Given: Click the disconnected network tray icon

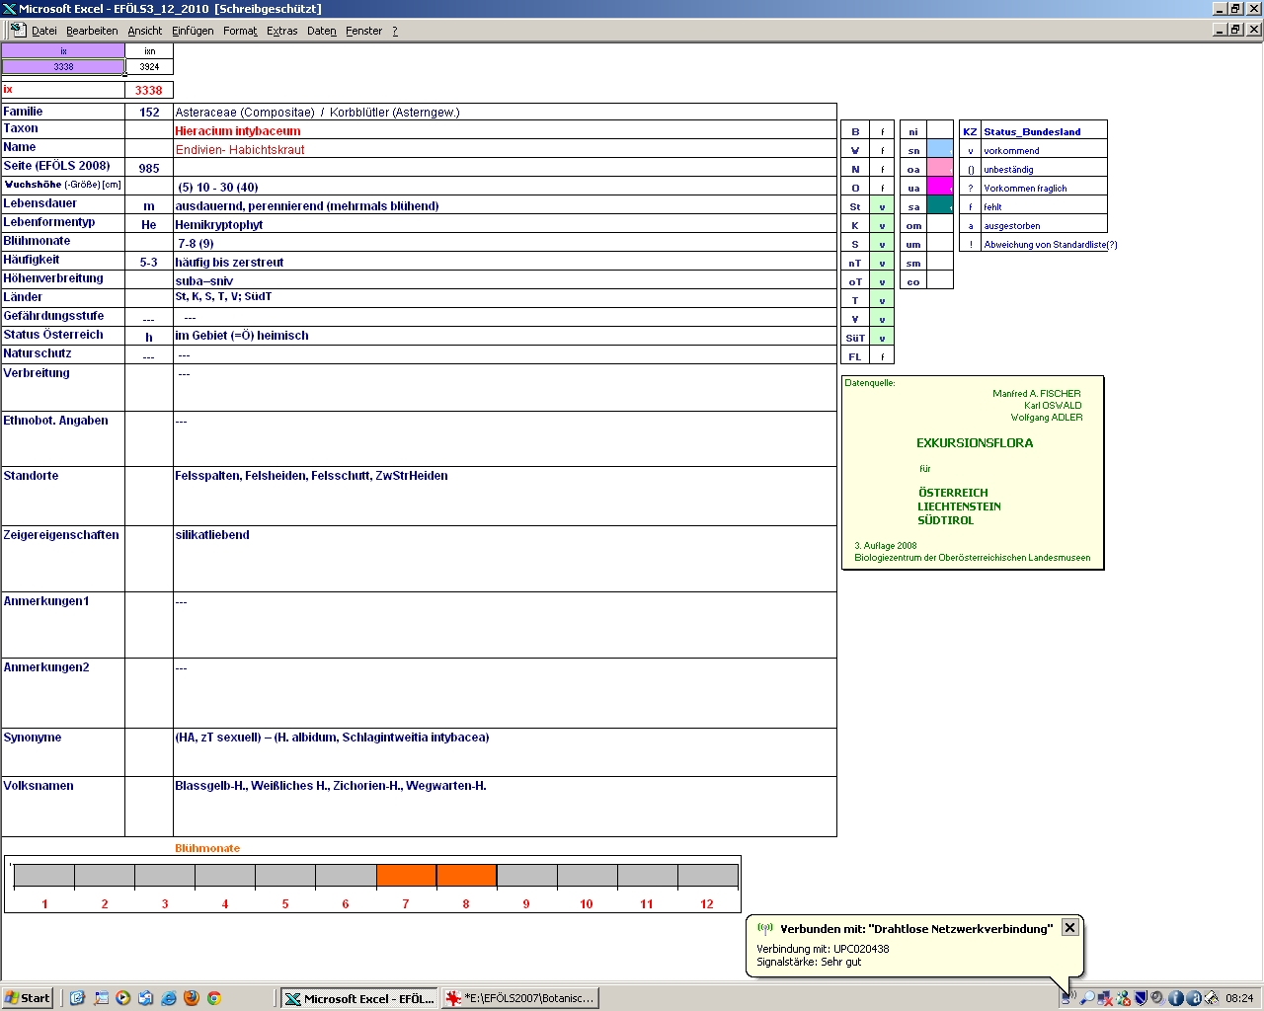Looking at the screenshot, I should [1105, 998].
